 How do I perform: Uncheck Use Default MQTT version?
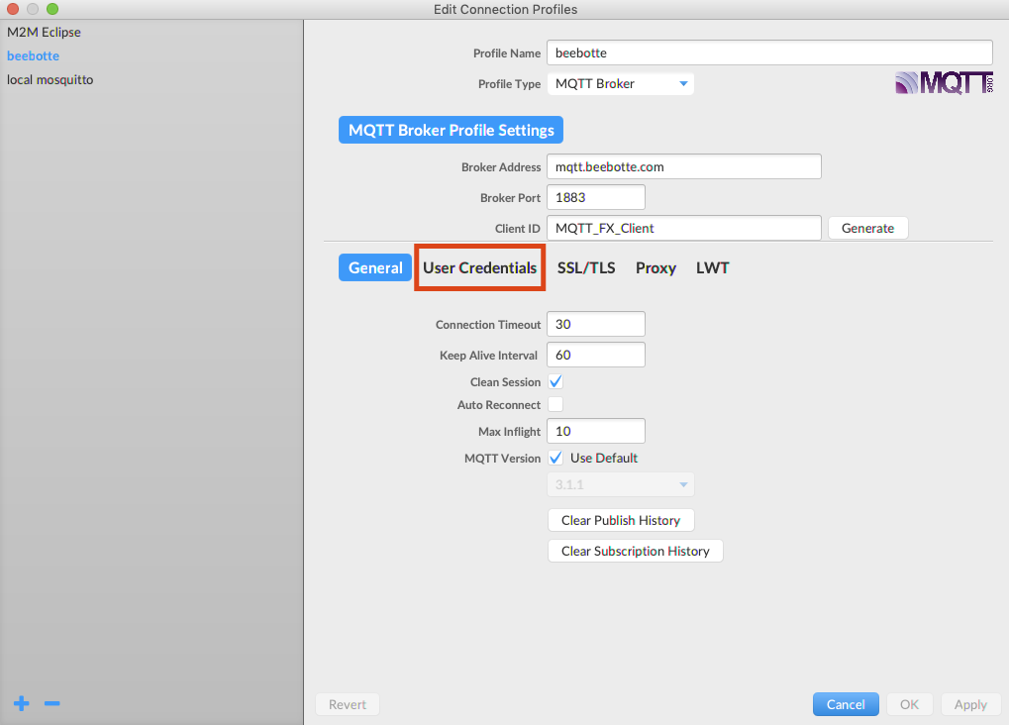coord(555,458)
